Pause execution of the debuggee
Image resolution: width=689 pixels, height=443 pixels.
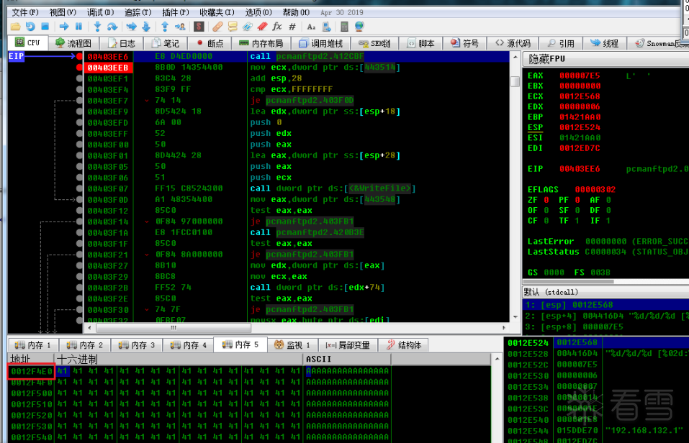[x=78, y=27]
